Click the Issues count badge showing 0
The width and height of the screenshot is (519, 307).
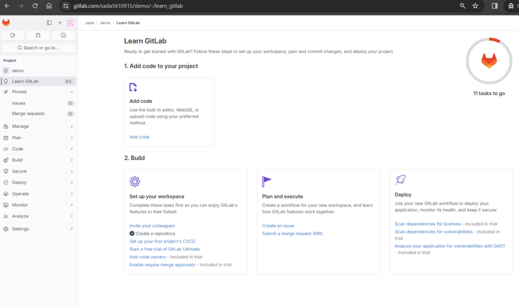point(70,103)
